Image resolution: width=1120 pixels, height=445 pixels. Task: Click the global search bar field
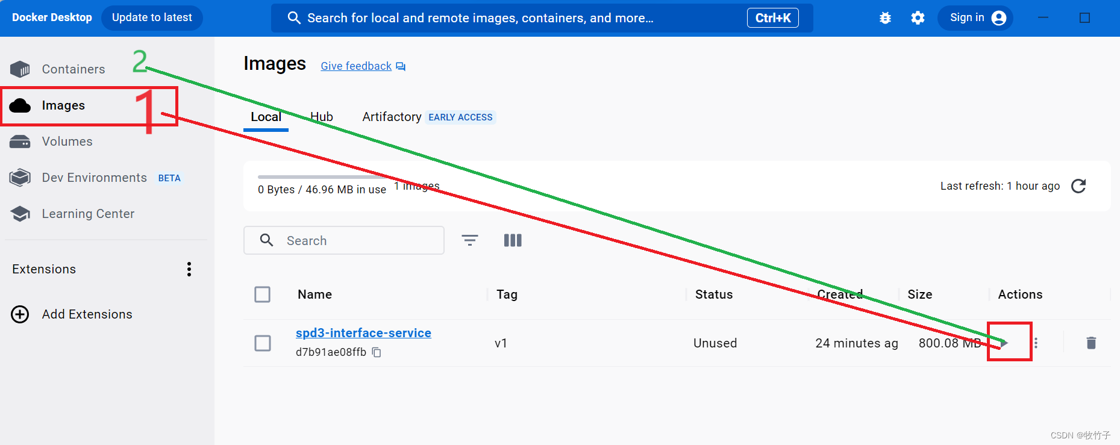coord(542,18)
